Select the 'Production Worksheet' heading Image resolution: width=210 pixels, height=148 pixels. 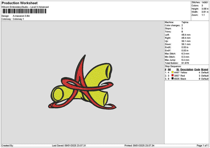tap(20, 3)
